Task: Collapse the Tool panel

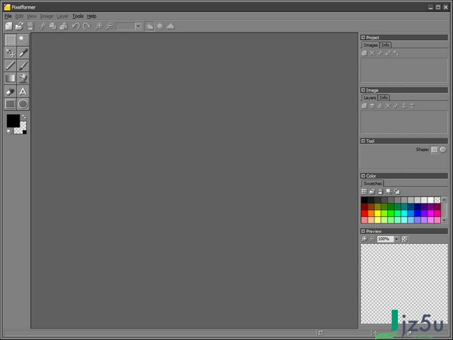Action: [x=363, y=141]
